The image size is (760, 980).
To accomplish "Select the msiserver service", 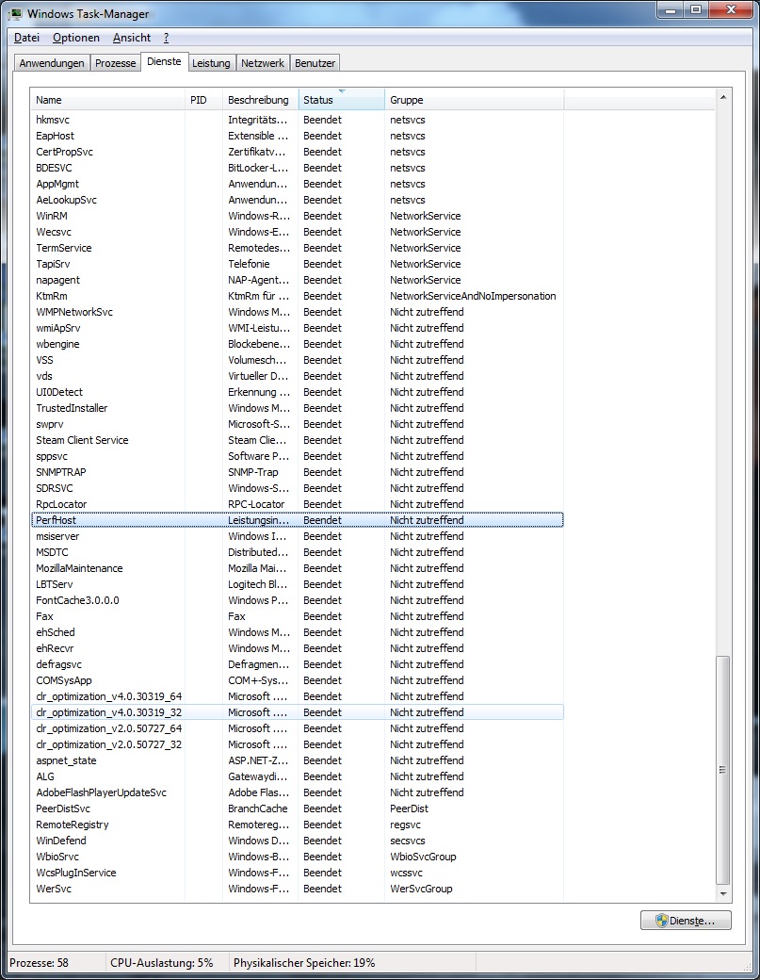I will tap(298, 536).
